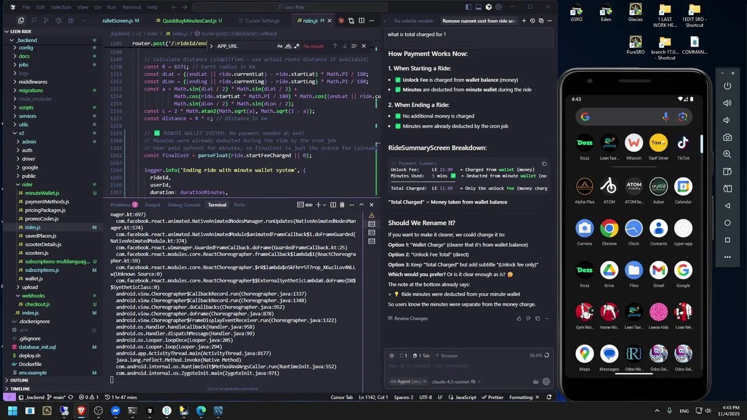Copy the AI response message
Image resolution: width=747 pixels, height=420 pixels.
click(537, 318)
